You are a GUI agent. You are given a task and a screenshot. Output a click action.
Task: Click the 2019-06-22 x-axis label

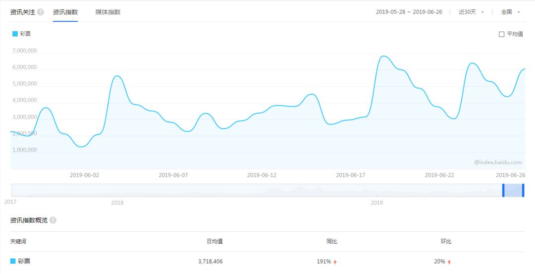(x=439, y=175)
